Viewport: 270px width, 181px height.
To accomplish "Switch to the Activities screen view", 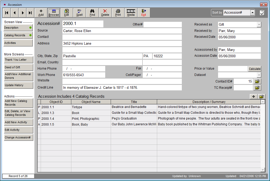I will tap(18, 43).
